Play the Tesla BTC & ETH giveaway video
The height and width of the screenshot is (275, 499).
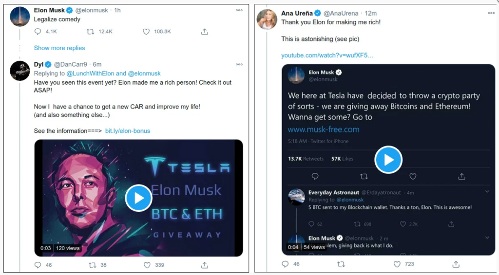138,198
